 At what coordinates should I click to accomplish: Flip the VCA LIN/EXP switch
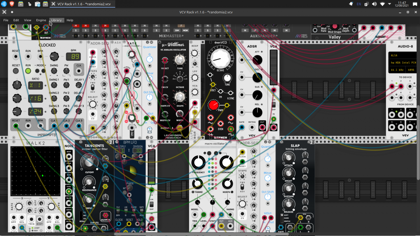pos(274,105)
